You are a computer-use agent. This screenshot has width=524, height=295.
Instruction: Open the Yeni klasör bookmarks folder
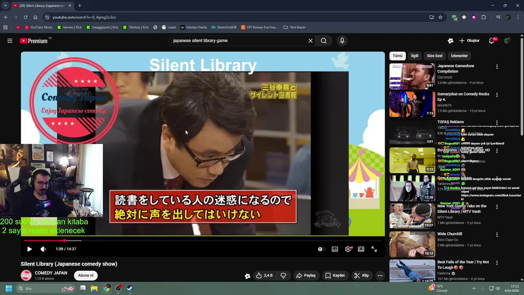[294, 27]
